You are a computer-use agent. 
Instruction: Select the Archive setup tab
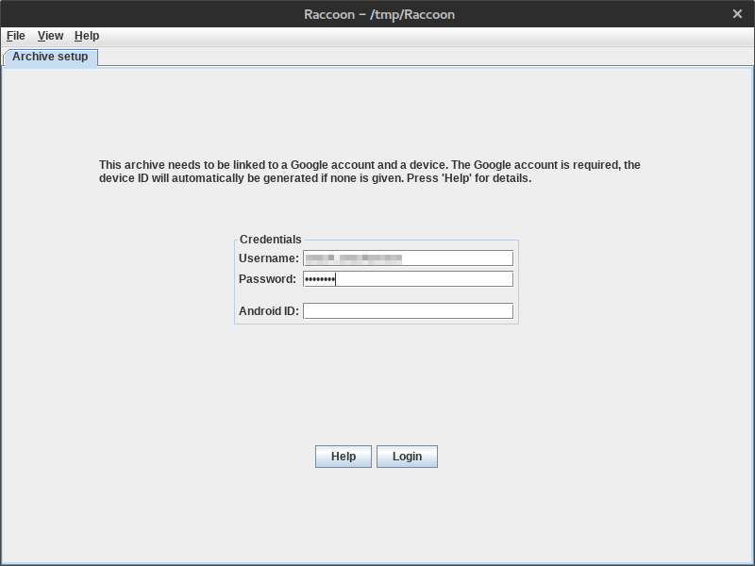click(x=50, y=57)
